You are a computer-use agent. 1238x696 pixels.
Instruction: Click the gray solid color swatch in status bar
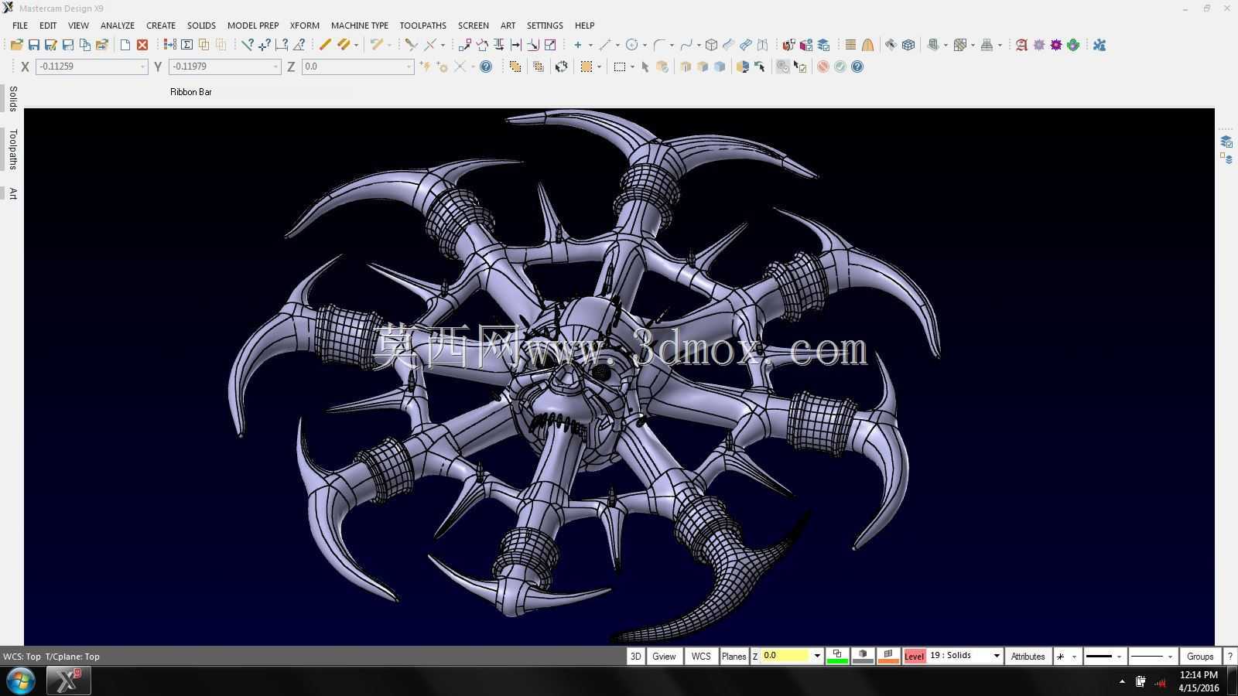[x=863, y=656]
